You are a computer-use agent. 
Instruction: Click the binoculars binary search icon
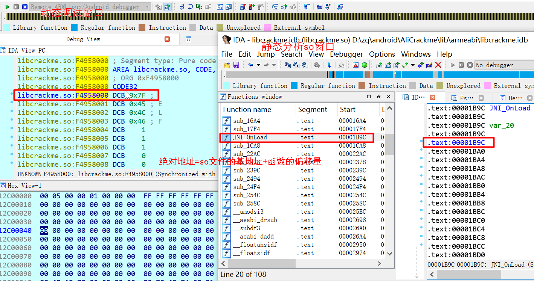click(305, 65)
